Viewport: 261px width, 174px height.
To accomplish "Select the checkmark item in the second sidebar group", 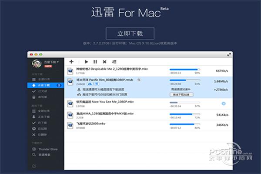I will 40,123.
